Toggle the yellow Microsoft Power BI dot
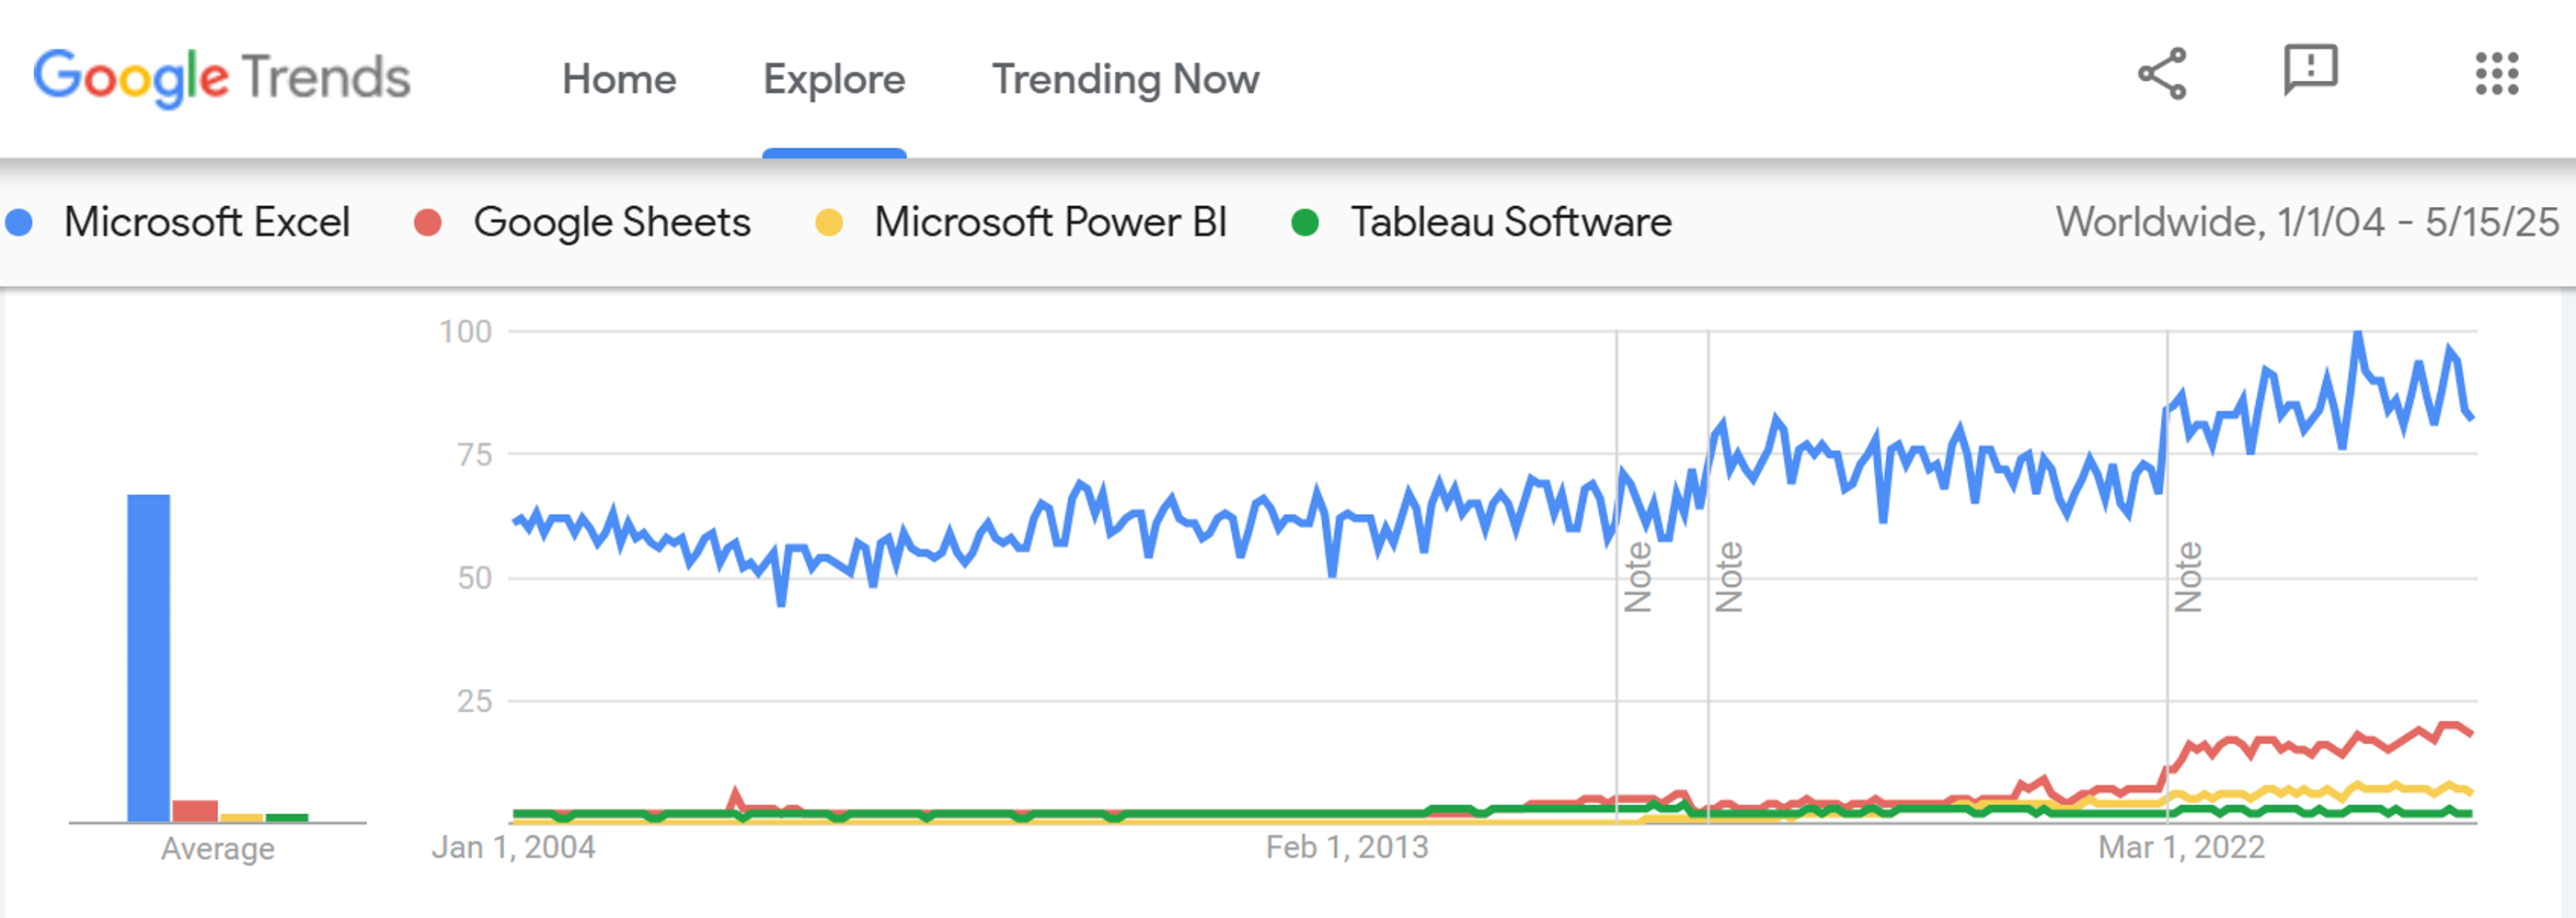 pyautogui.click(x=830, y=222)
